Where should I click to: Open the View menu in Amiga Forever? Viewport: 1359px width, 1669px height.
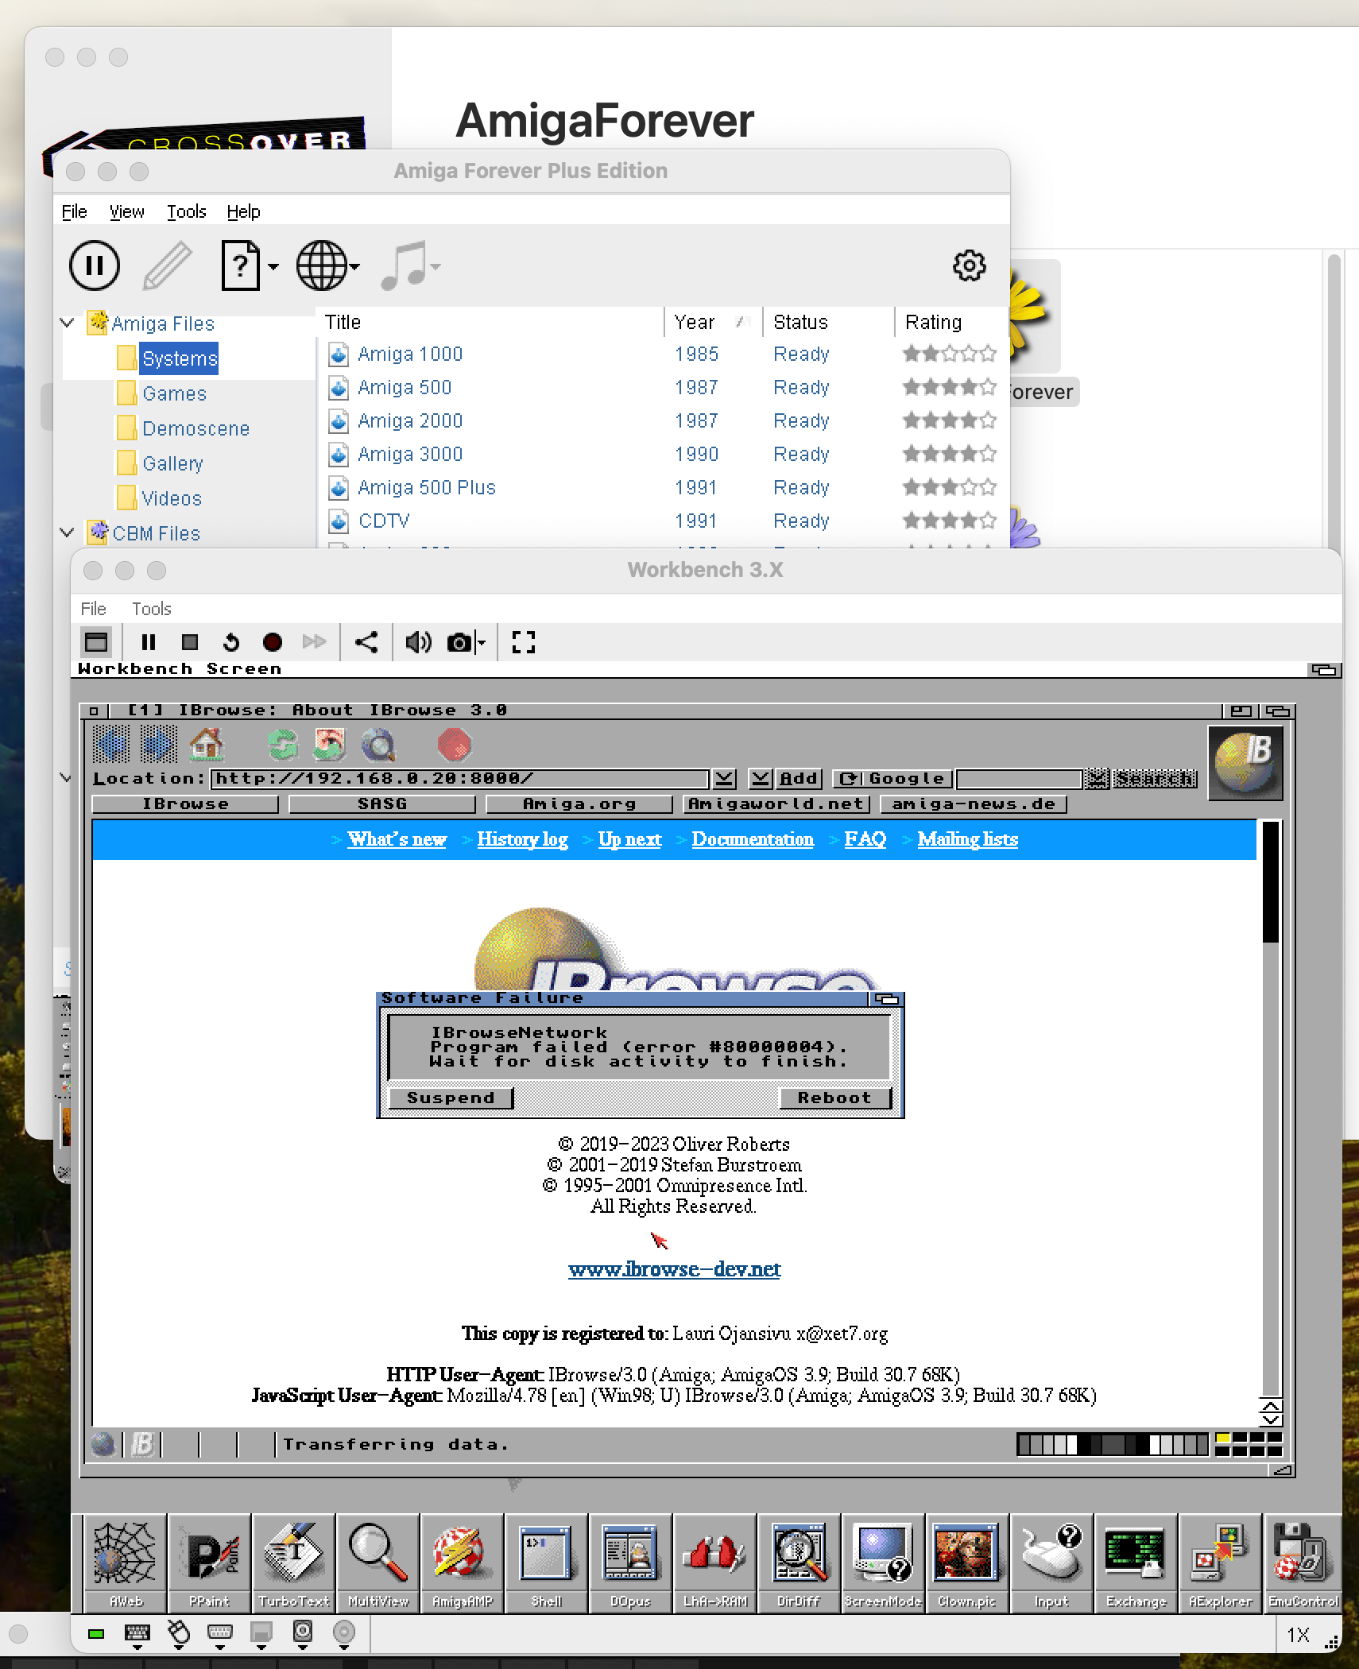coord(126,211)
